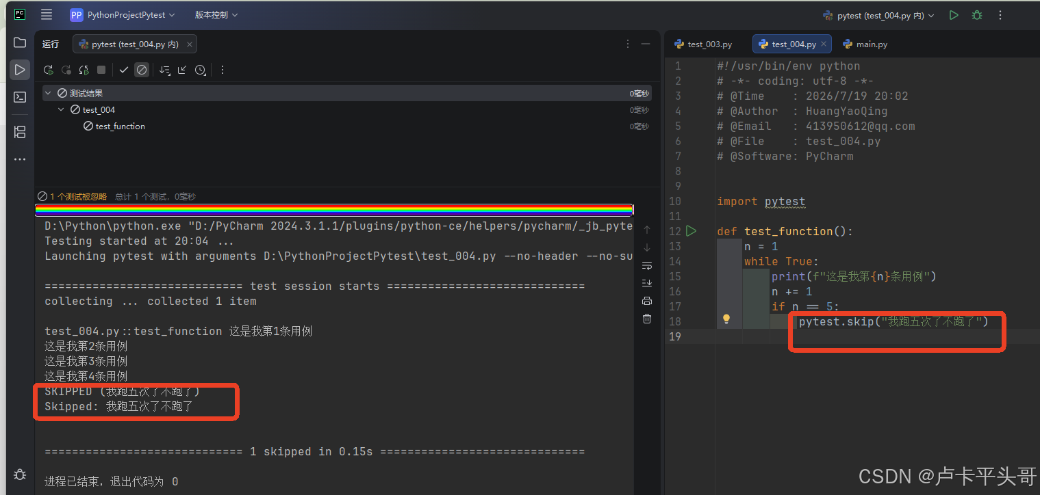Click 'def test_function():' code line

point(785,231)
